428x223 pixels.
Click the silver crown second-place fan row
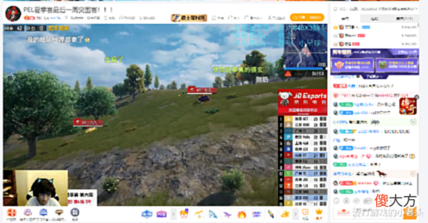(375, 36)
